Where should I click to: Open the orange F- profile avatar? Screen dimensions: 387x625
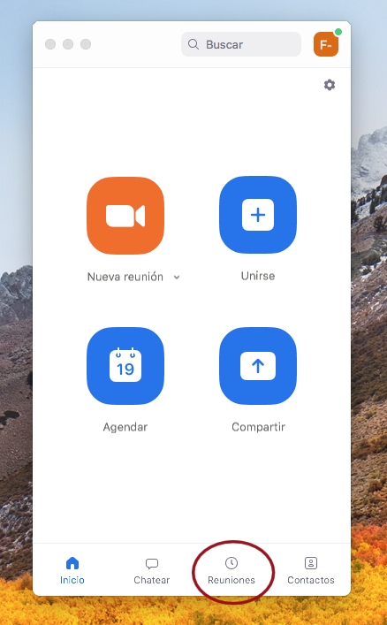(x=326, y=44)
